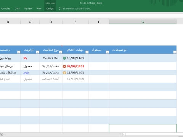Open the Formulas ribbon tab
Screen dimensions: 183x137
(5, 8)
